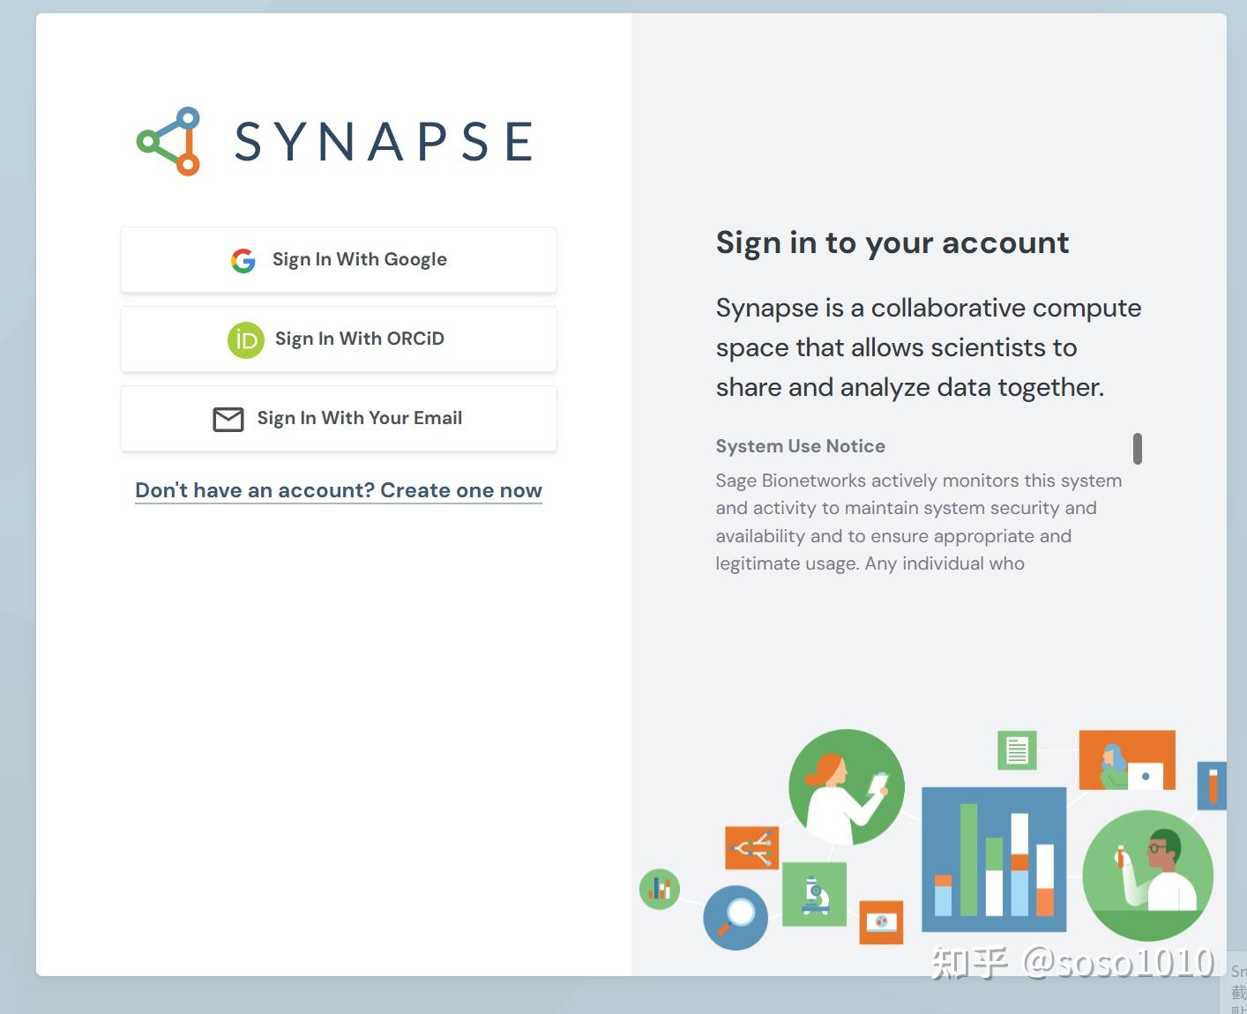The image size is (1247, 1014).
Task: Click the SYNAPSE wordmark text
Action: 385,141
